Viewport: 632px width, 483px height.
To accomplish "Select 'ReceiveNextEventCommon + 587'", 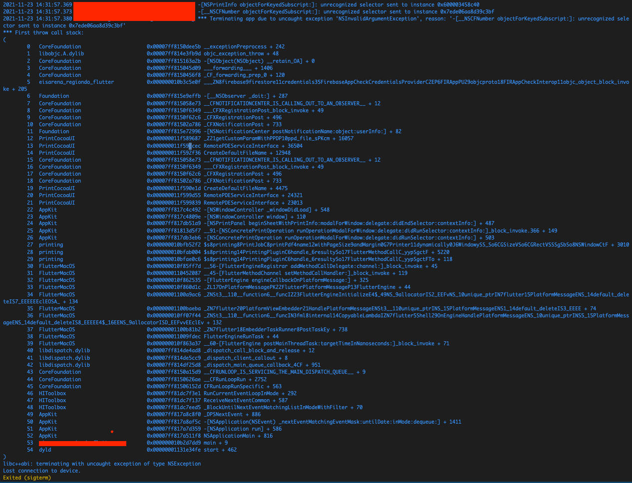I will (x=246, y=400).
